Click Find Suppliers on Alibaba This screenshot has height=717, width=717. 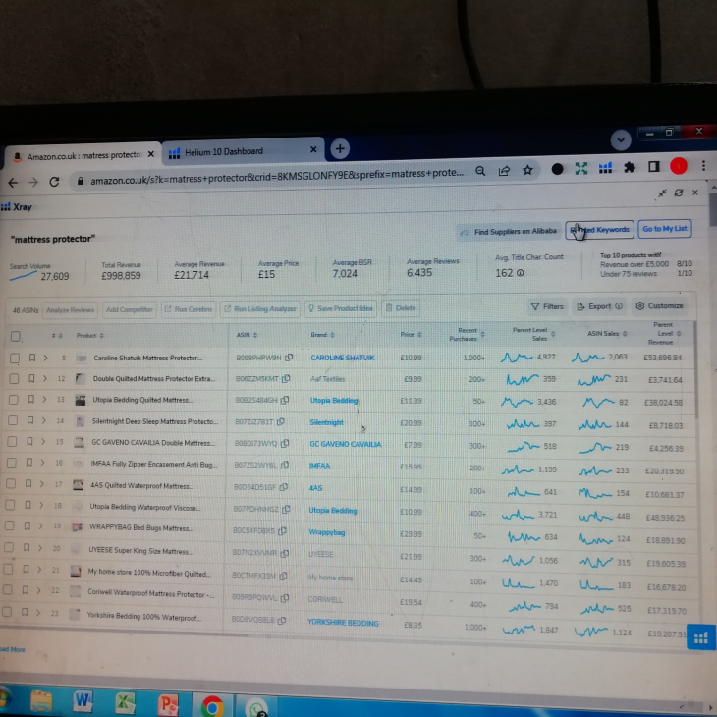coord(509,232)
